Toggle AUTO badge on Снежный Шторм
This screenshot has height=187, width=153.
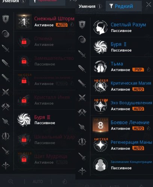62,25
